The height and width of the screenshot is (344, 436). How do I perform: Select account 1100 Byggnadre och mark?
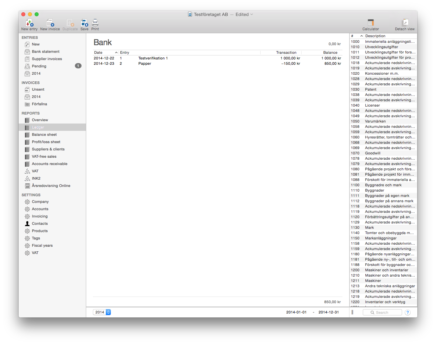pos(383,185)
